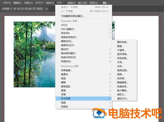Screen dimensions: 164x122
Task: Expand the 风格化(S) Illustrator submenu
Action: point(84,62)
